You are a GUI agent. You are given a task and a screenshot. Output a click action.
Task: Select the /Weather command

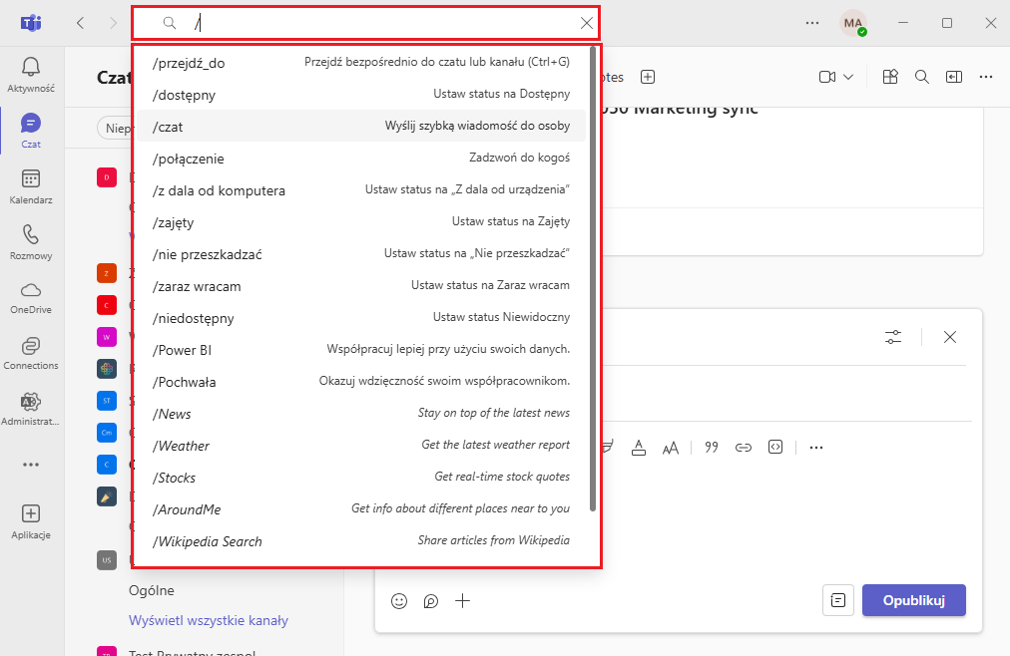[x=361, y=445]
